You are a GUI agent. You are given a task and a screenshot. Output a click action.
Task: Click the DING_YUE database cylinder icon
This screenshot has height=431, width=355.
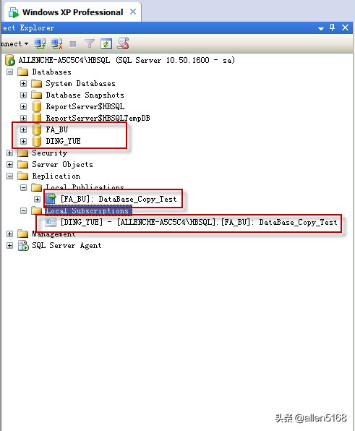(37, 141)
